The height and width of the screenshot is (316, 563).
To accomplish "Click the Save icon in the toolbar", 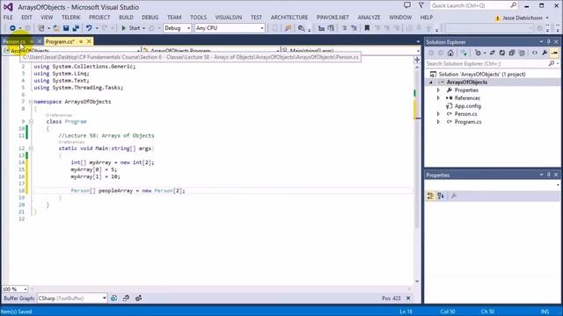I will click(66, 28).
